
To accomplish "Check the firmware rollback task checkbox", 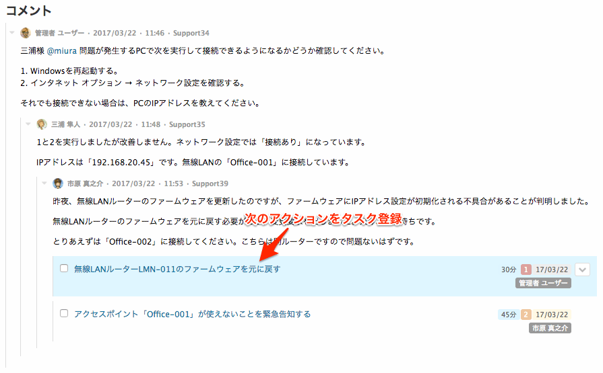I will tap(64, 268).
